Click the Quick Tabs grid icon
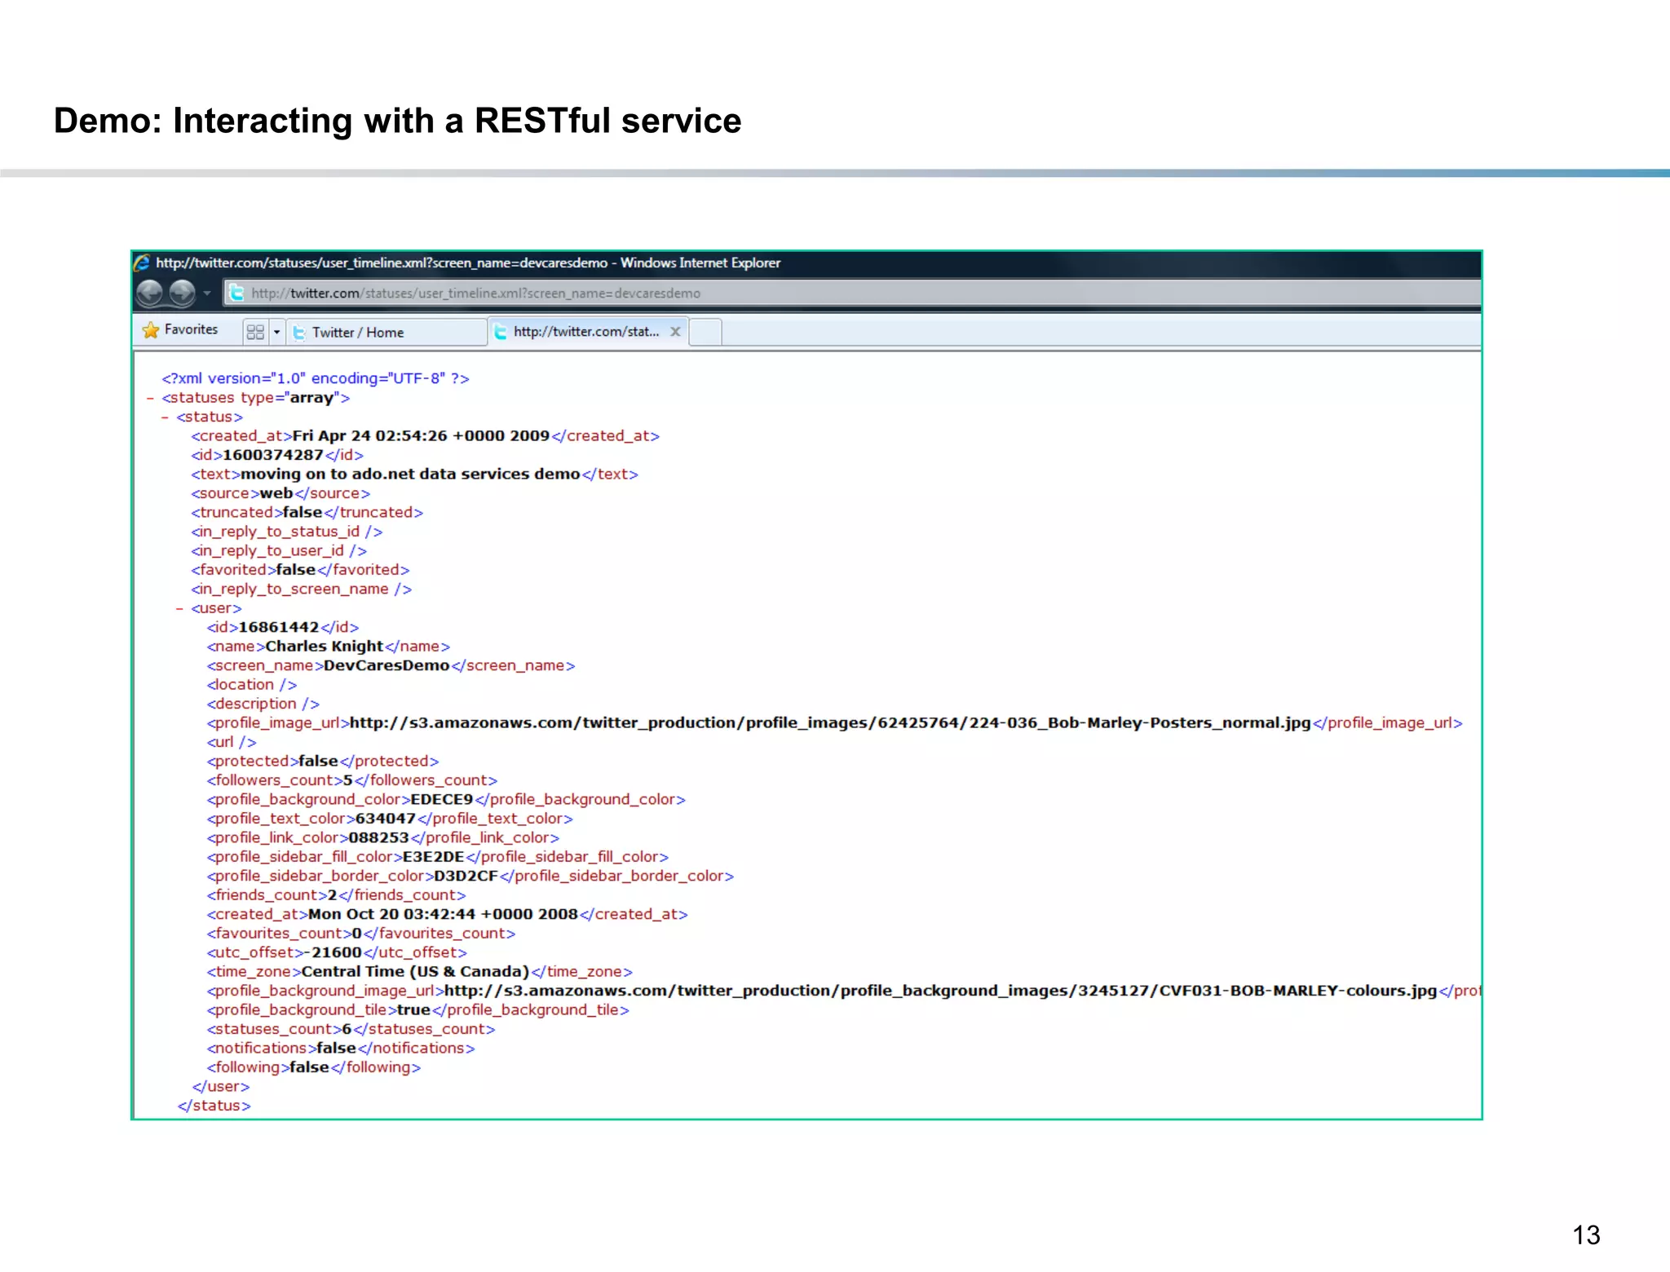This screenshot has height=1272, width=1670. (255, 332)
